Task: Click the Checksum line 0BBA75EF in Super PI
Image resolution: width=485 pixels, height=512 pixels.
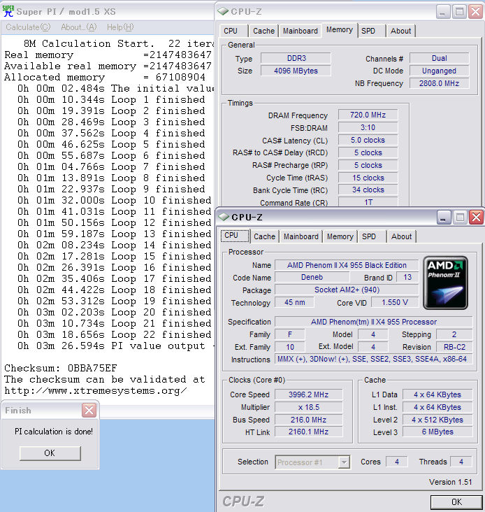Action: (61, 368)
